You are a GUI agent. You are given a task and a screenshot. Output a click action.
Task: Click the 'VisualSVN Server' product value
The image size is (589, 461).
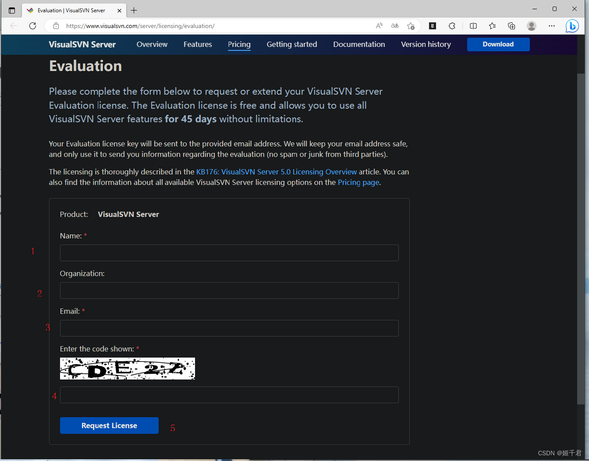pos(128,214)
